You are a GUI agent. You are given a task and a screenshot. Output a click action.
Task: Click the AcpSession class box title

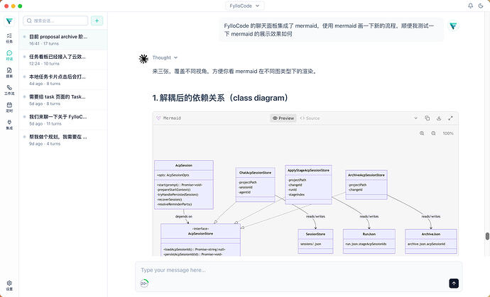click(x=184, y=165)
